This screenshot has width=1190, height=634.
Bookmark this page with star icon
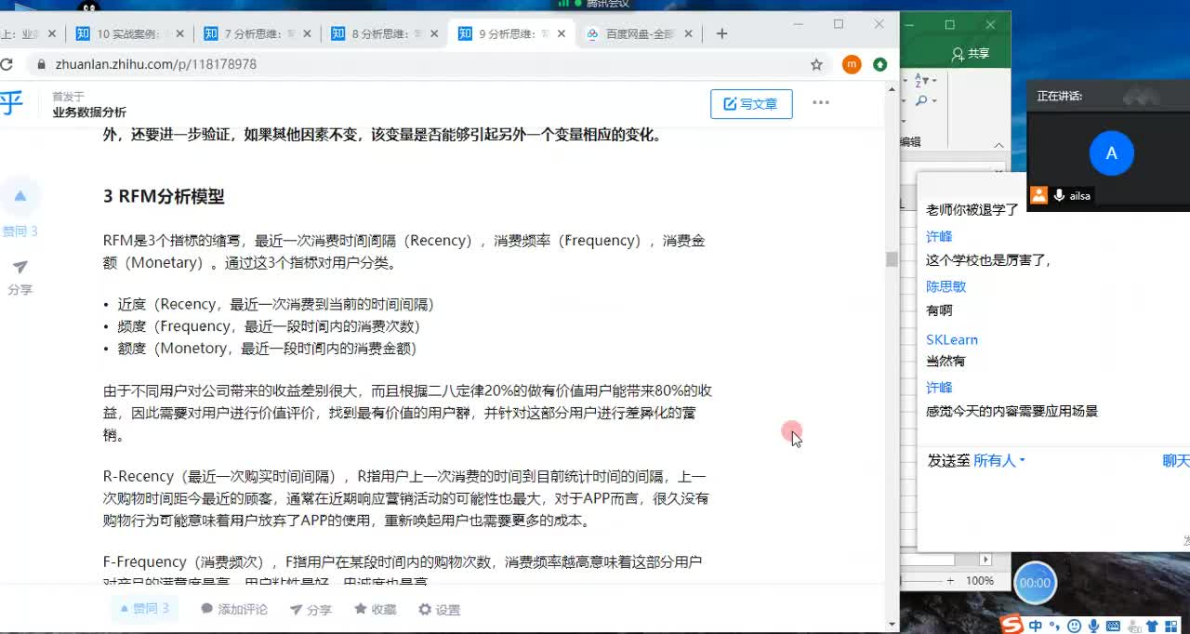[x=816, y=64]
